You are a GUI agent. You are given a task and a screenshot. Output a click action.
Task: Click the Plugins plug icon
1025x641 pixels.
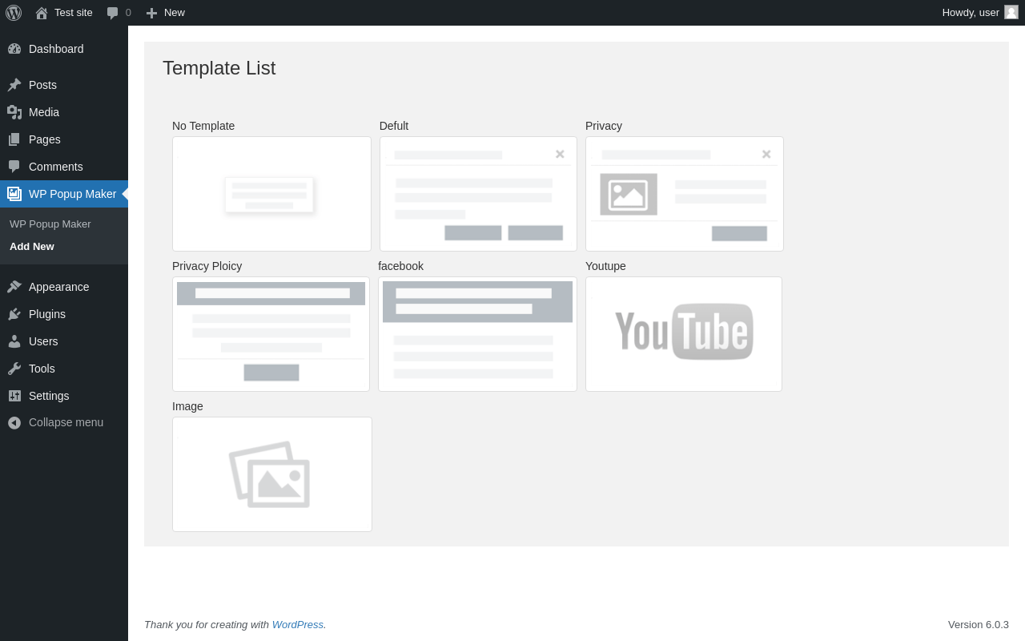pyautogui.click(x=14, y=314)
